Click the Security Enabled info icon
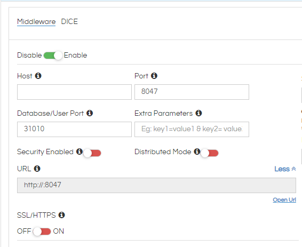 pos(80,152)
